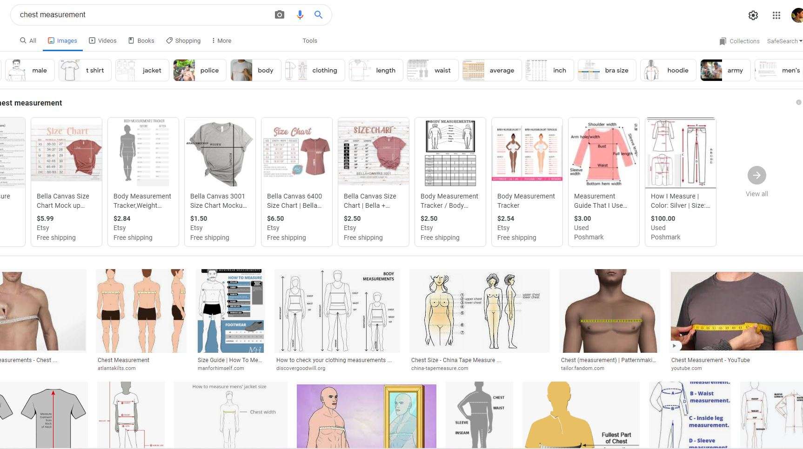Image resolution: width=803 pixels, height=449 pixels.
Task: Click the china-tapemeasure.com source link
Action: 440,368
